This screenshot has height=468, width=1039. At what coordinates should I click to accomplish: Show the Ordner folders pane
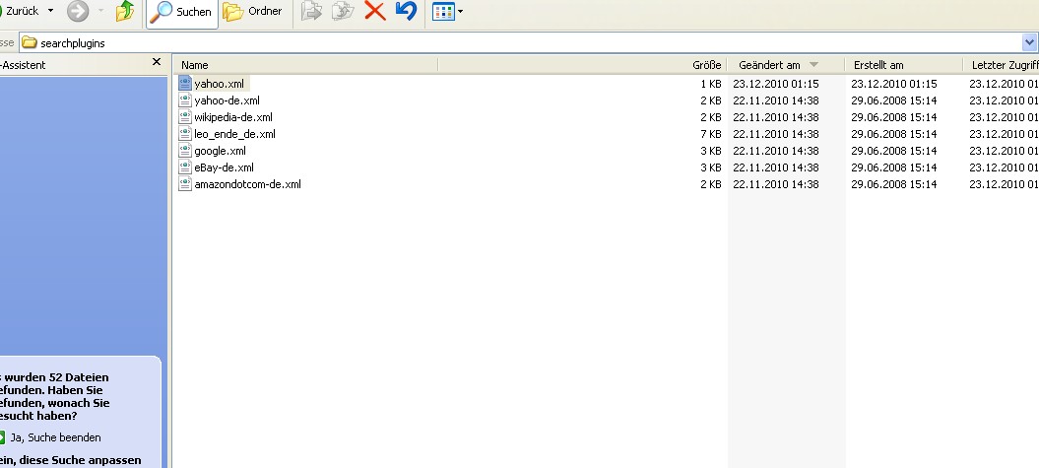[x=252, y=11]
